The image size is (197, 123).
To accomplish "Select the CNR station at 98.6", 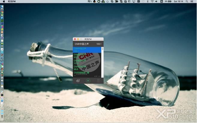I will pyautogui.click(x=87, y=68).
